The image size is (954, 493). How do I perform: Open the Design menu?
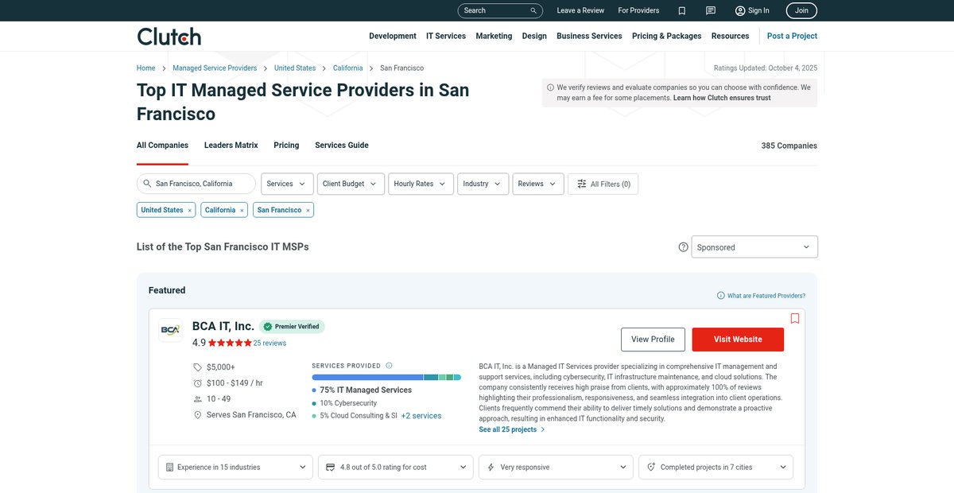(534, 37)
